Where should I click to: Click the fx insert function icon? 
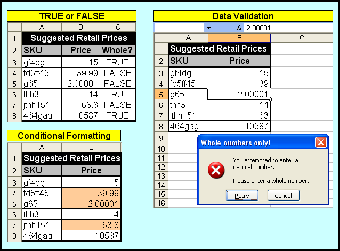pyautogui.click(x=239, y=28)
